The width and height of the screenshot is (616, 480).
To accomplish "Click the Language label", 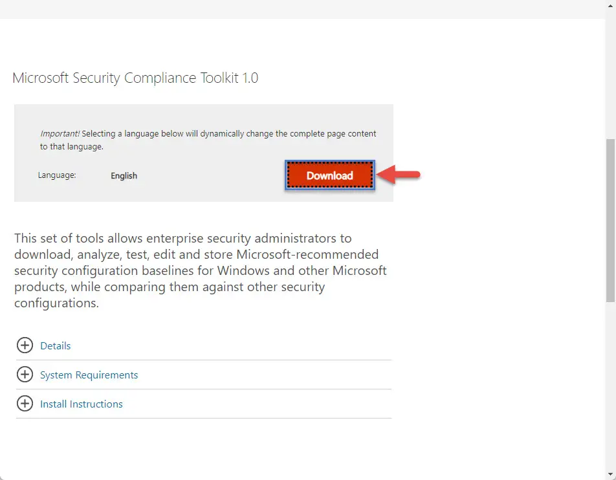I will [x=57, y=175].
